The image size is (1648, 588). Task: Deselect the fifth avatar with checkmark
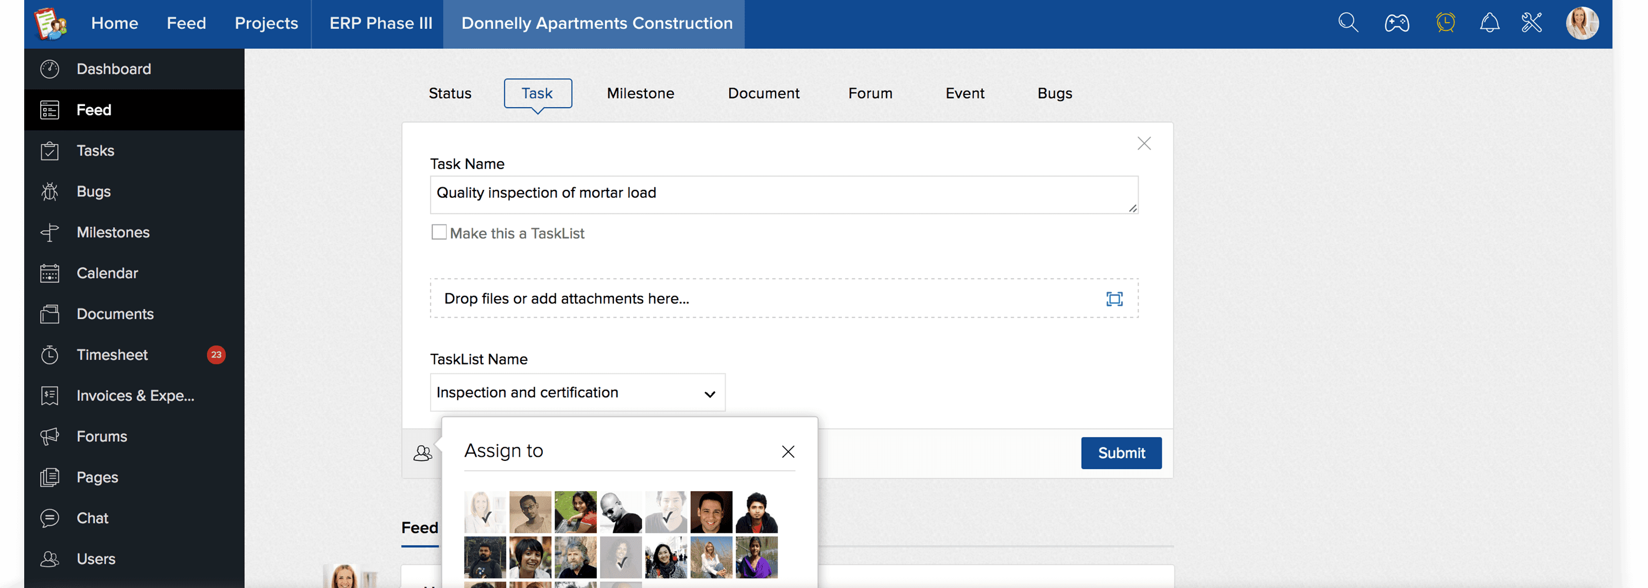tap(665, 512)
